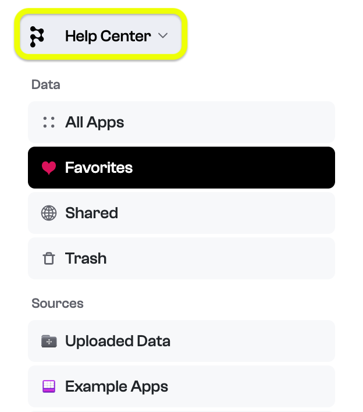363x412 pixels.
Task: Expand the Help Center chevron arrow
Action: 163,35
